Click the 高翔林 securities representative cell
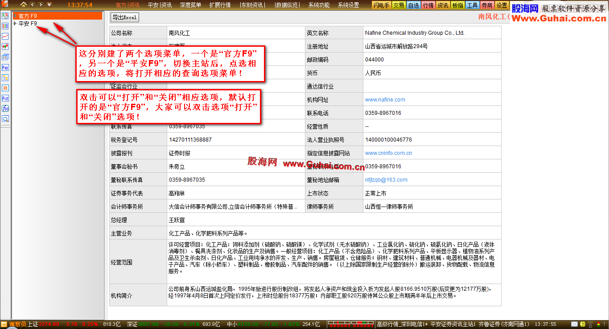 pyautogui.click(x=236, y=193)
